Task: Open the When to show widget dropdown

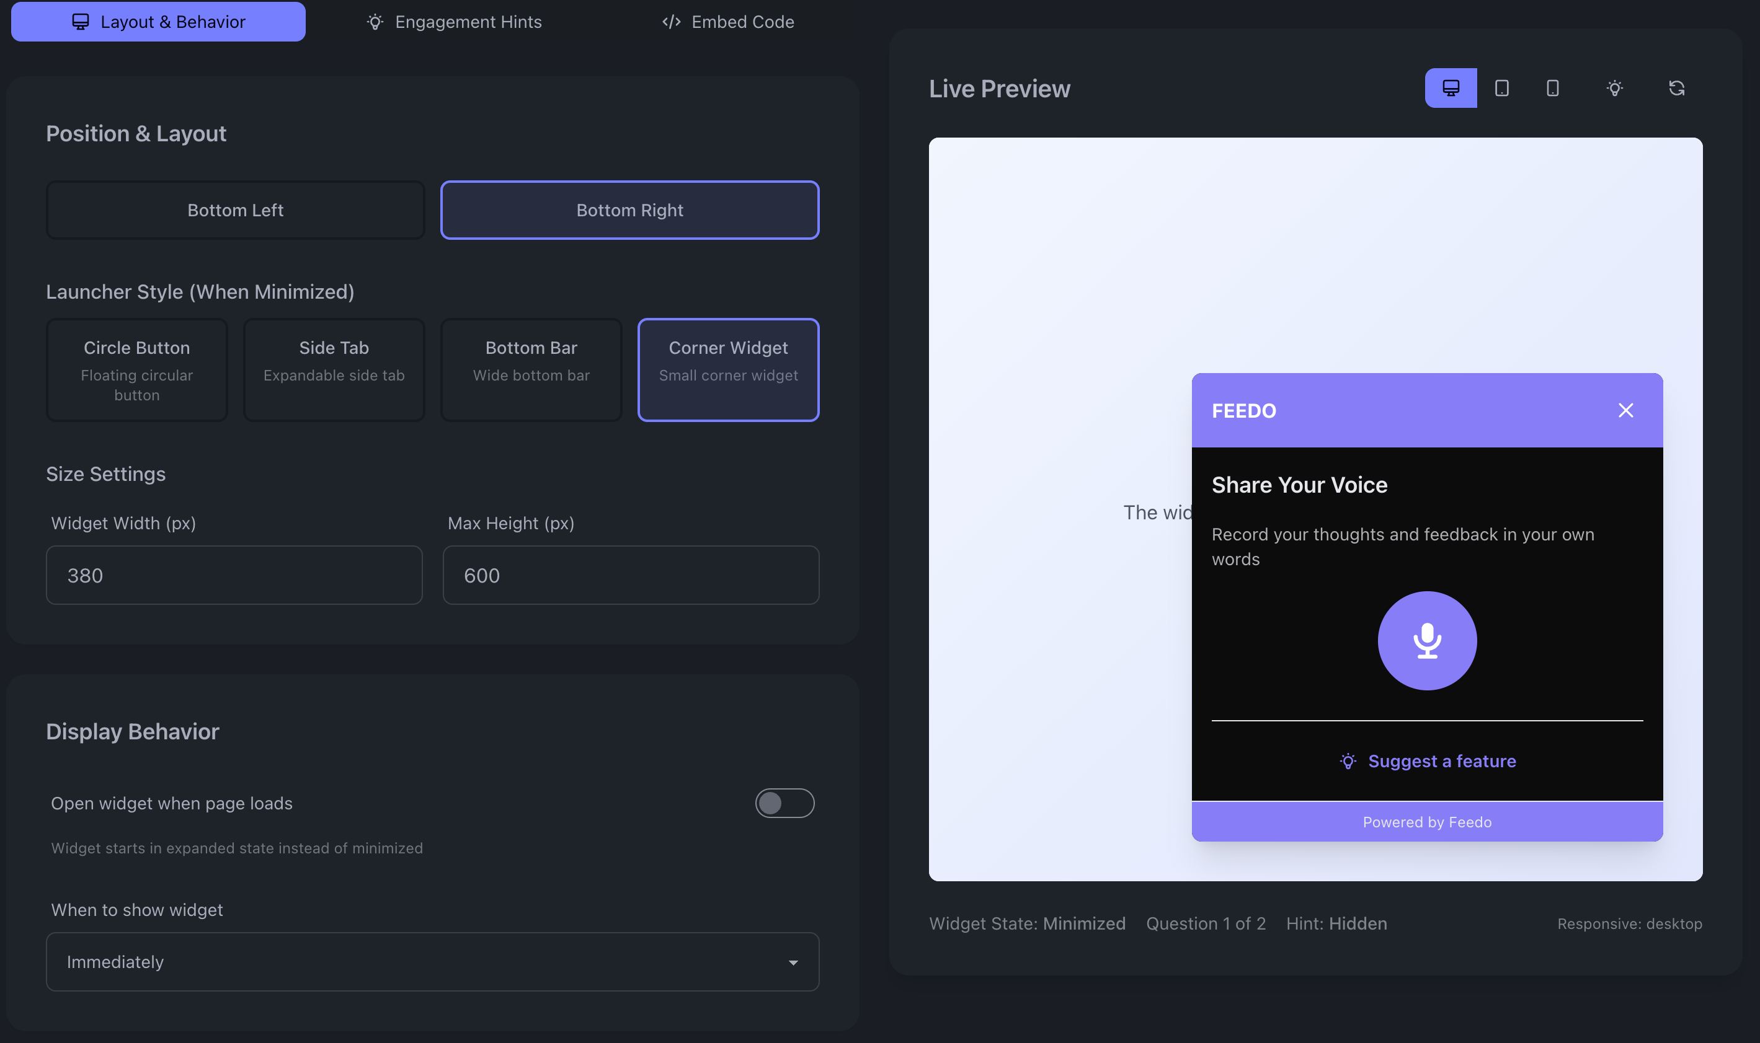Action: click(432, 961)
